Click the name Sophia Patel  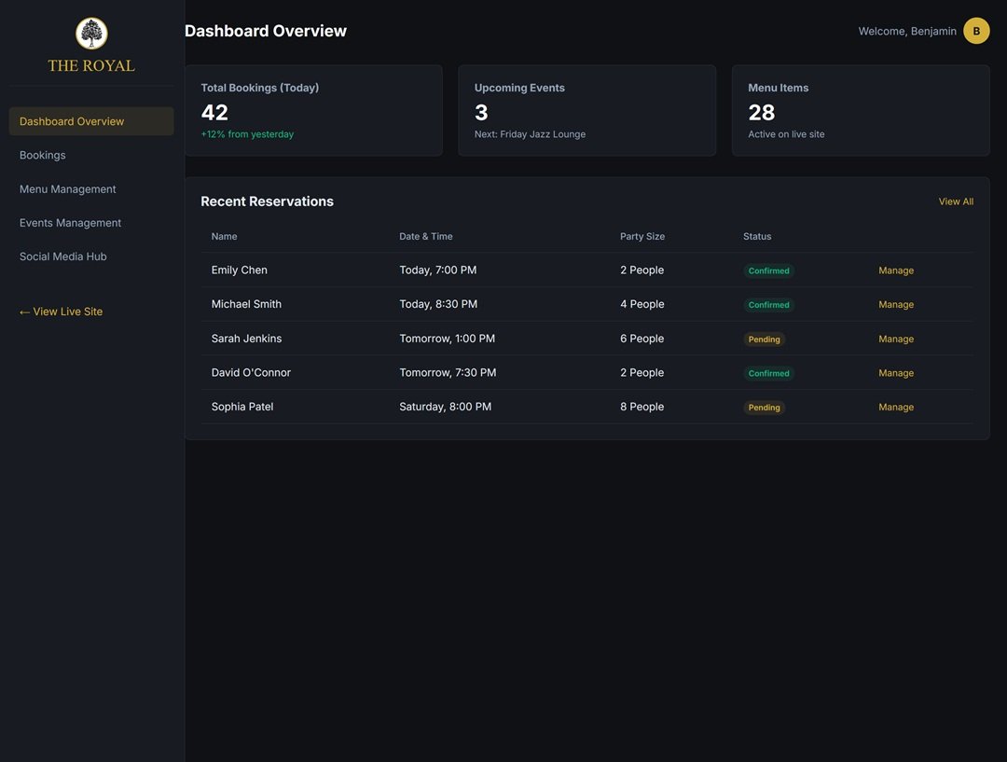[x=242, y=407]
